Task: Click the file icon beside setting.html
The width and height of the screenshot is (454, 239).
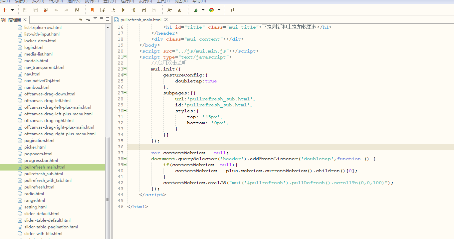Action: tap(20, 207)
